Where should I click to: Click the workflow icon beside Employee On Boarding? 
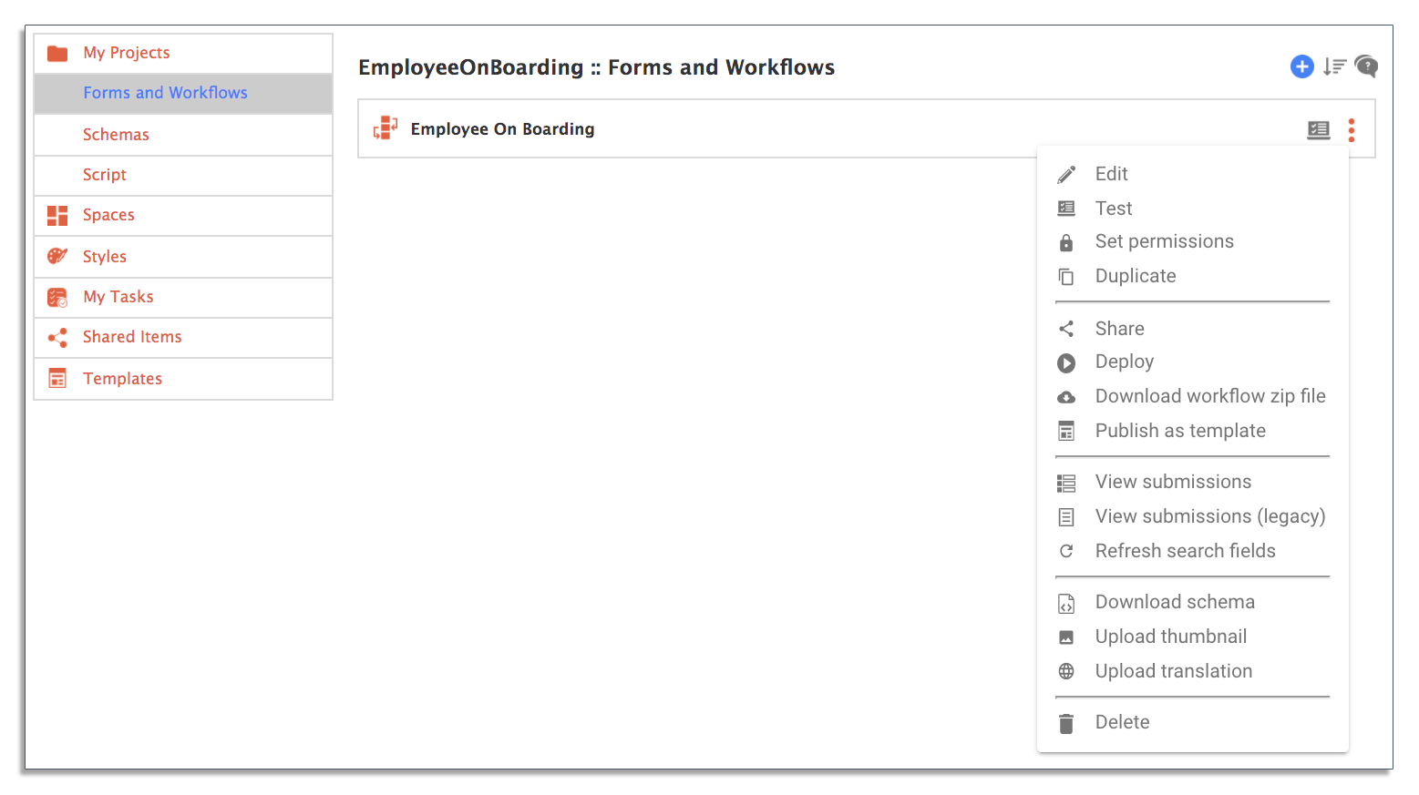tap(386, 128)
